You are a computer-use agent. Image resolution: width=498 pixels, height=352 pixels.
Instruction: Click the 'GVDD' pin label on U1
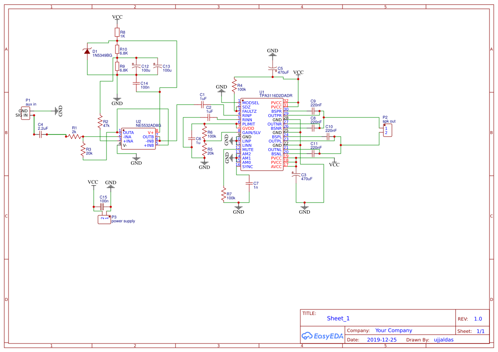[x=248, y=129]
